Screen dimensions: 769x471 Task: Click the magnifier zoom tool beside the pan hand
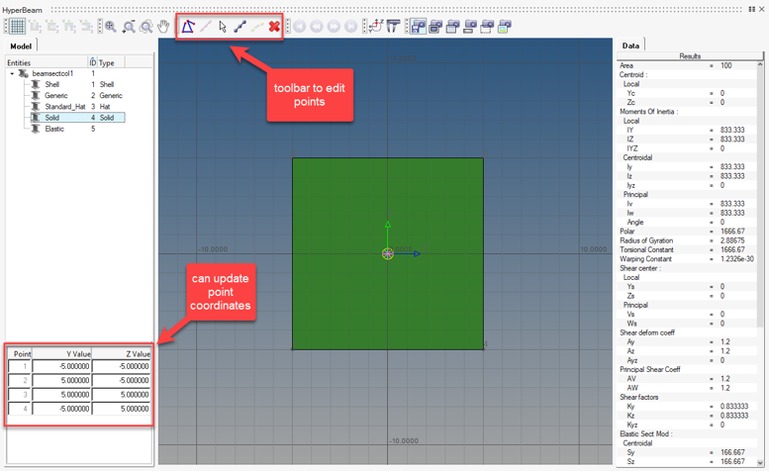point(146,27)
